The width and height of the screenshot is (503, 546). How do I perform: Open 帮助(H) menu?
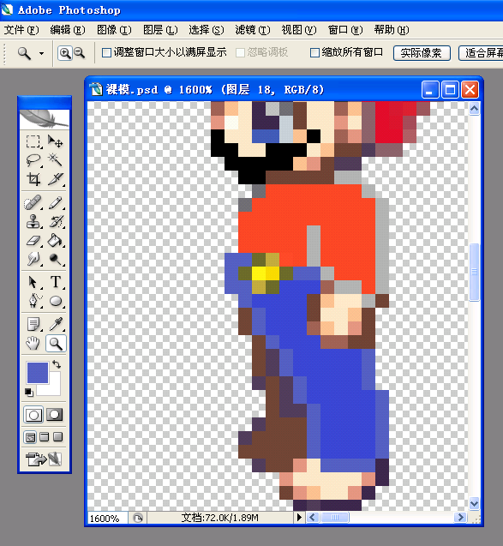(x=392, y=30)
